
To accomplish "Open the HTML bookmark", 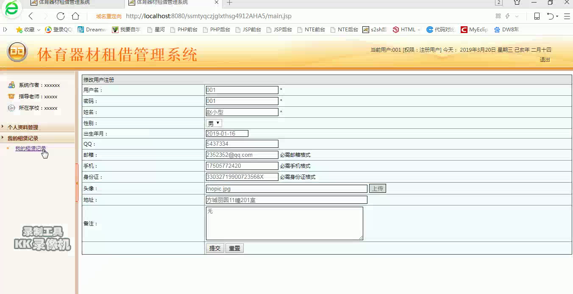I will (x=406, y=30).
